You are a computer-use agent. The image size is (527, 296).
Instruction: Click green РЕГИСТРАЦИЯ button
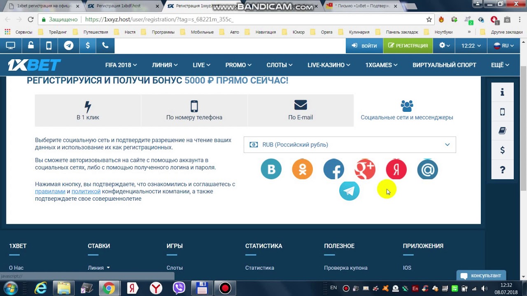coord(408,46)
